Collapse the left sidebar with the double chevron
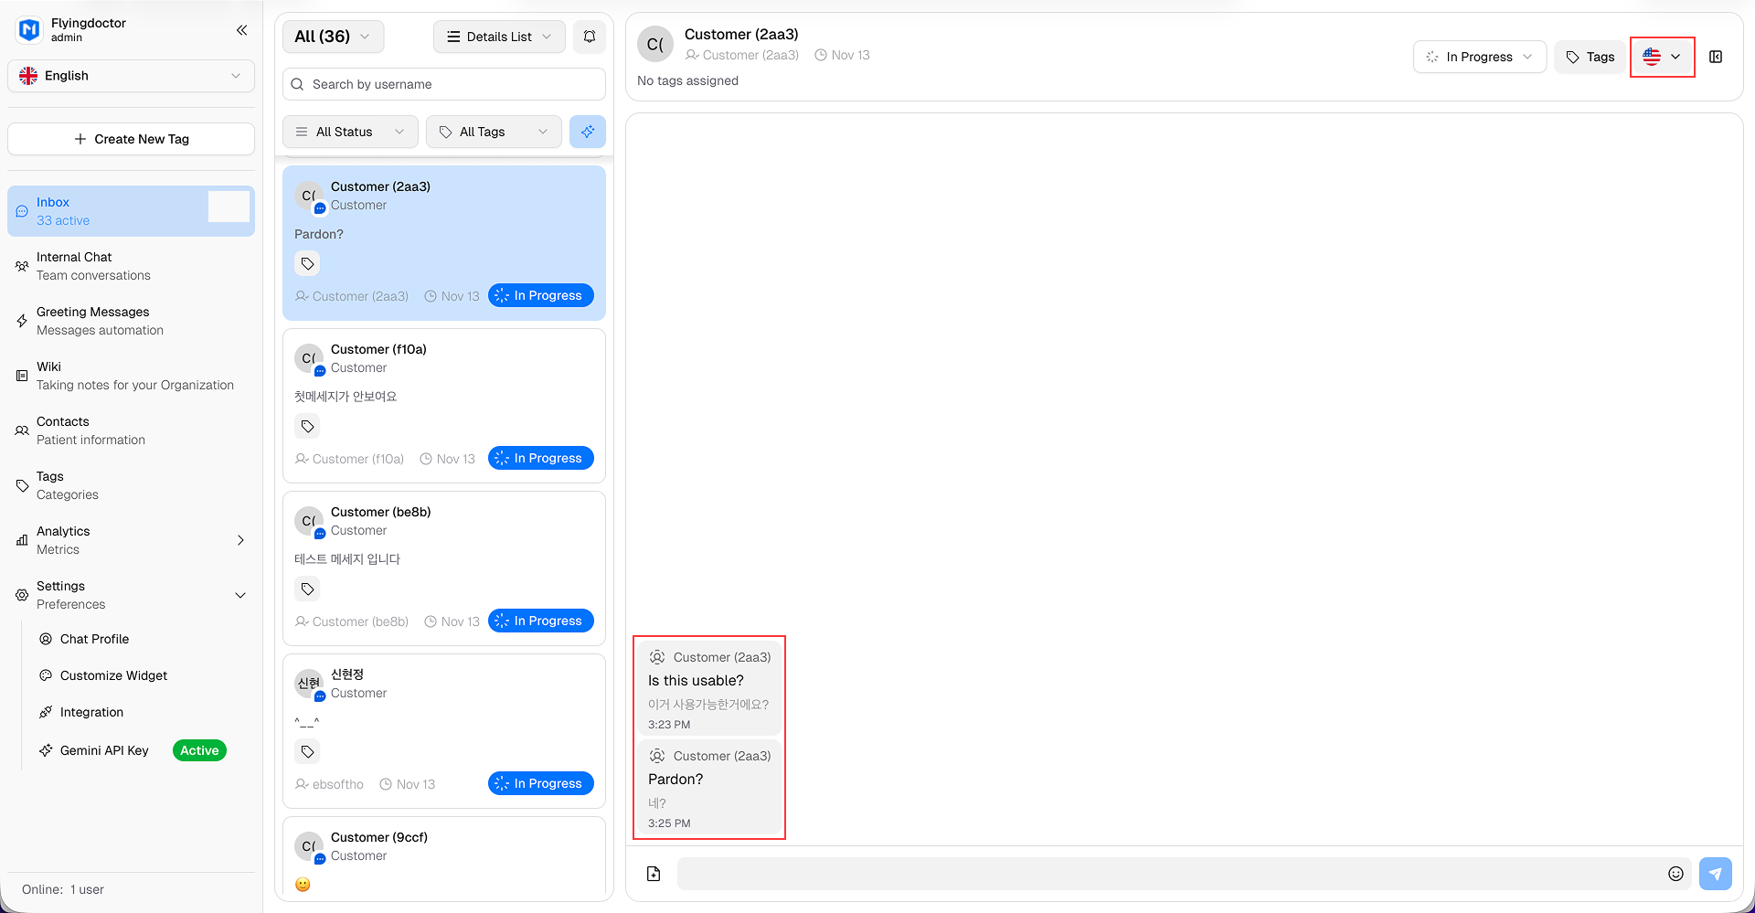The image size is (1755, 913). pos(241,30)
